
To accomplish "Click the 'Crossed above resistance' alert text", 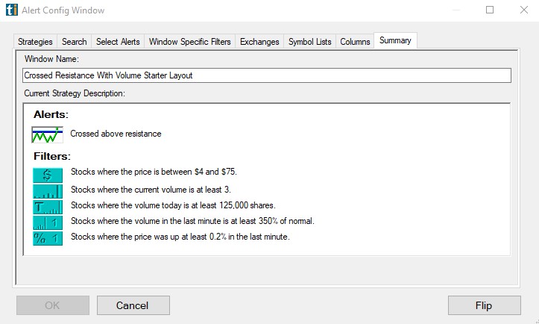I will coord(116,134).
